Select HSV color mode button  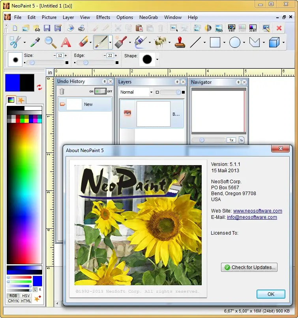(x=26, y=296)
